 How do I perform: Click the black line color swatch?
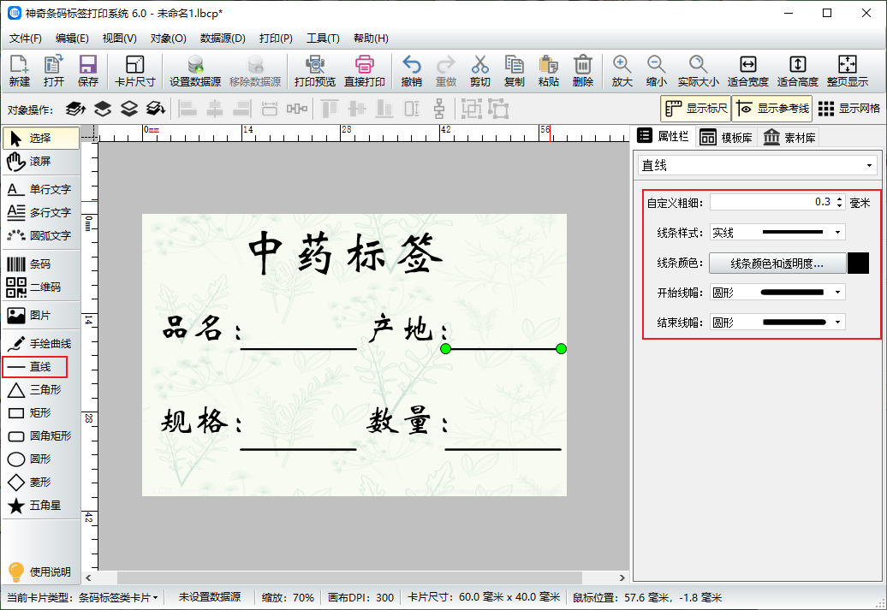tap(858, 264)
